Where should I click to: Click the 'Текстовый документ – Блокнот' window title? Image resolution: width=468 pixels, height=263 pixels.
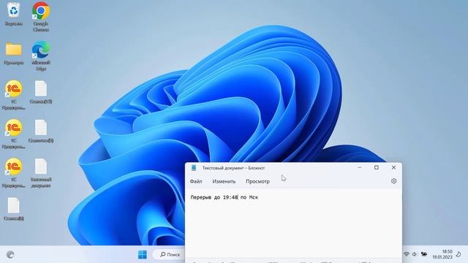(x=233, y=168)
